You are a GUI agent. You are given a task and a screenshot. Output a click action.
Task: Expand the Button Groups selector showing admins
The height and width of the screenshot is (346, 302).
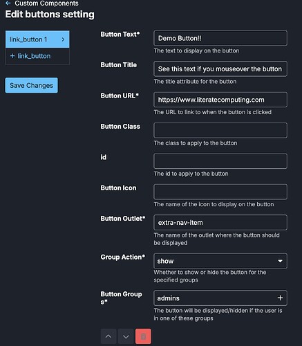(x=220, y=298)
